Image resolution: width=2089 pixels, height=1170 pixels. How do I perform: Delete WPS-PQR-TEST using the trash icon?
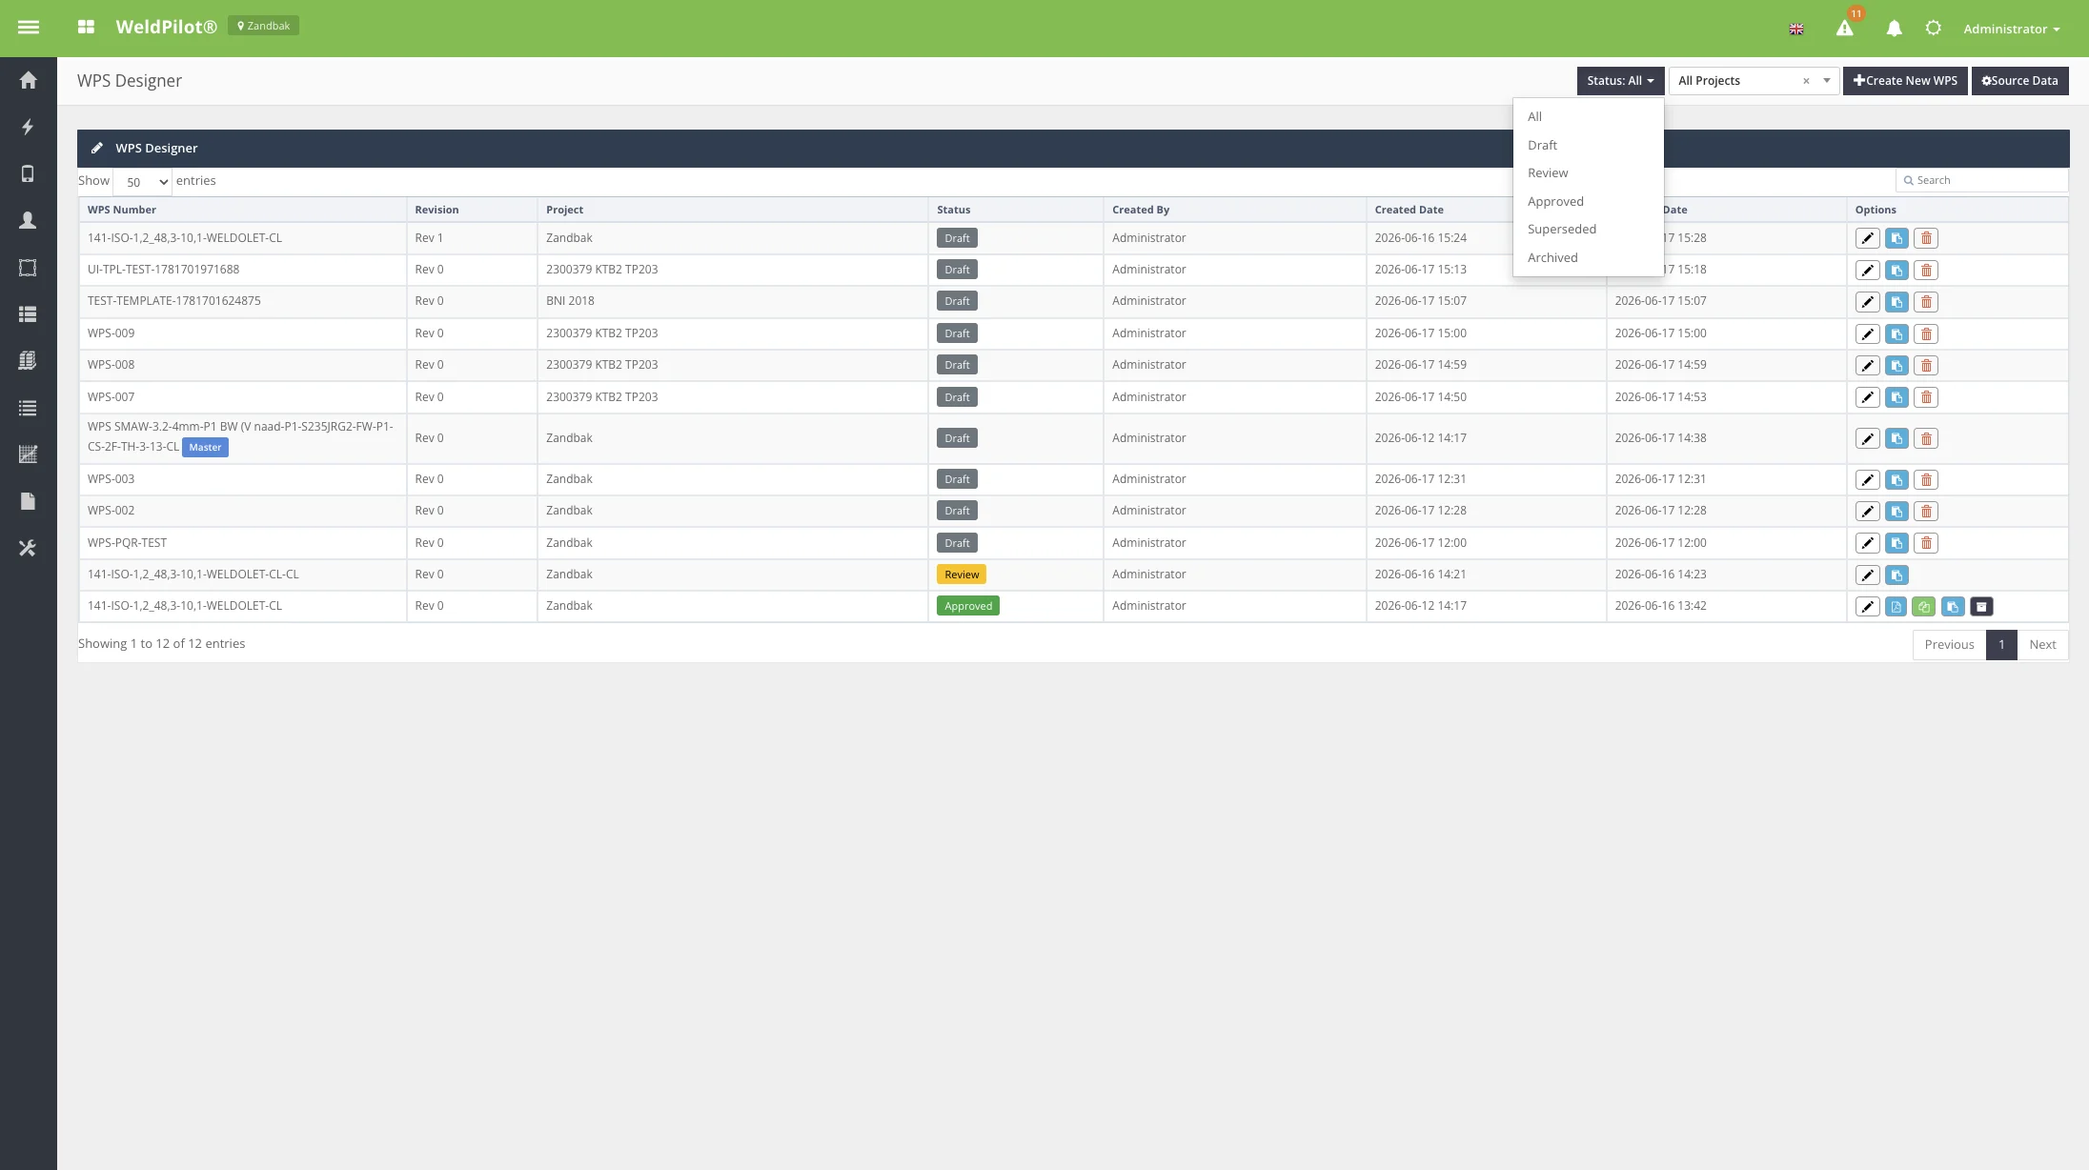tap(1926, 543)
